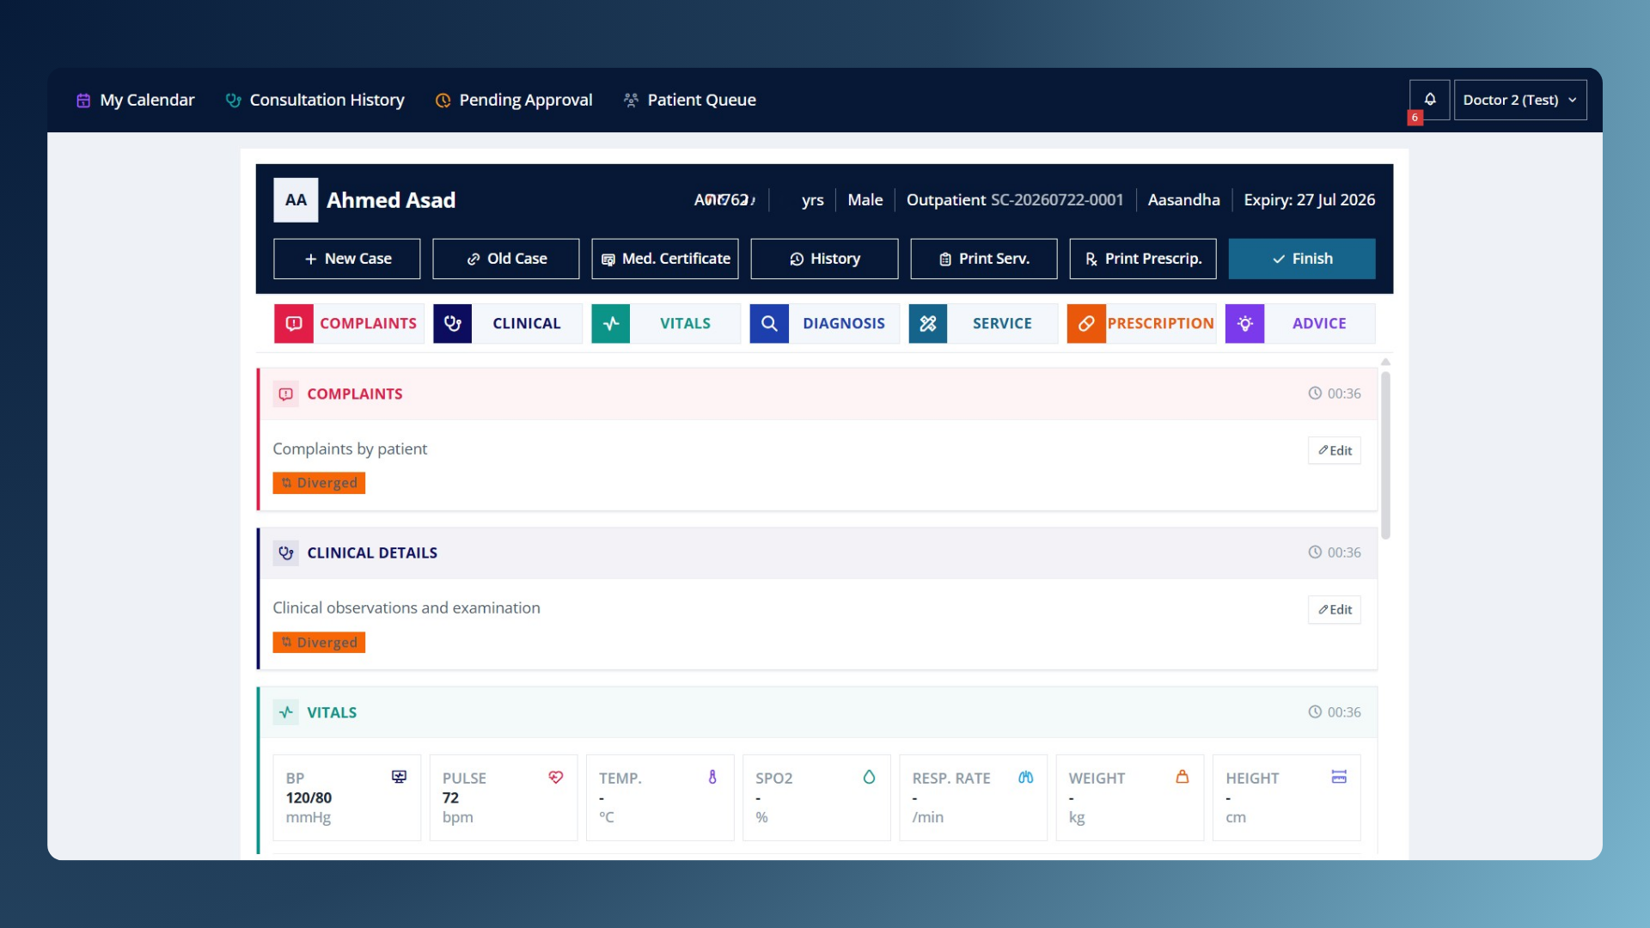Screen dimensions: 1650x928
Task: Click the orange prescription pill icon tile
Action: click(x=1086, y=323)
